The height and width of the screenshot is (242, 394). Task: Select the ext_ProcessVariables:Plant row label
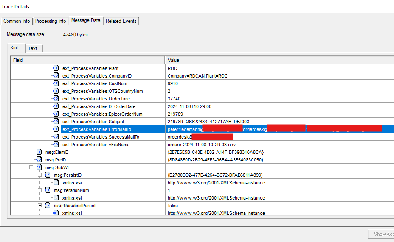tap(90, 68)
